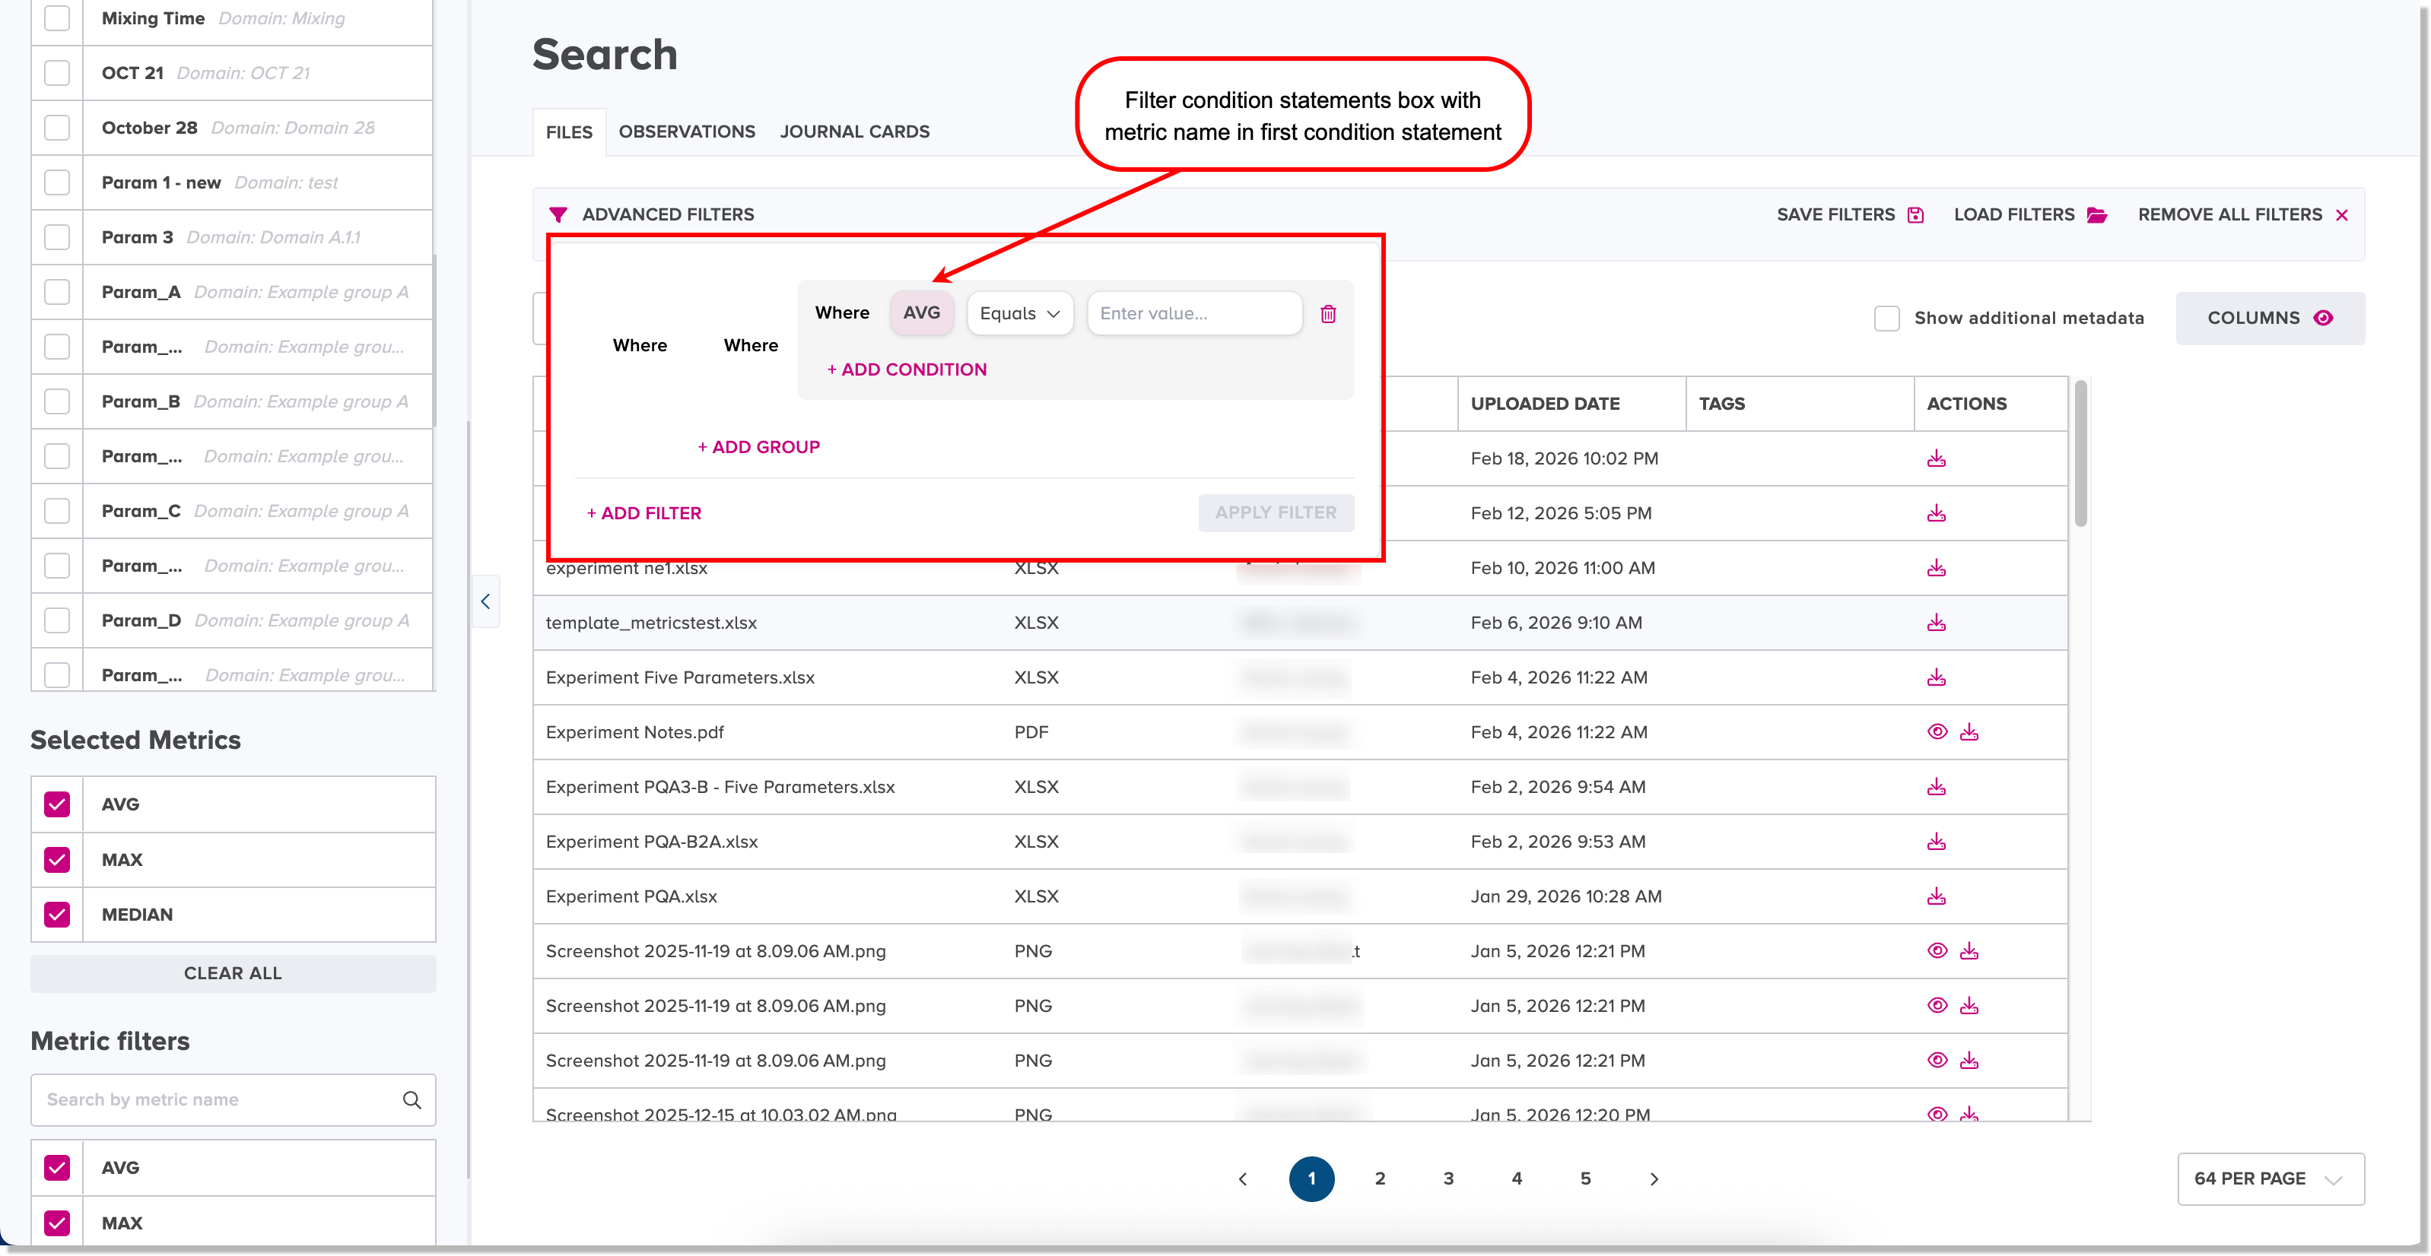Image resolution: width=2431 pixels, height=1256 pixels.
Task: Download file uploaded Feb 12, 2026 5:05 PM
Action: (1937, 513)
